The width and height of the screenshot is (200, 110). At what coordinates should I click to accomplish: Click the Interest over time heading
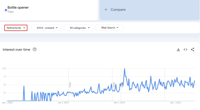click(16, 50)
